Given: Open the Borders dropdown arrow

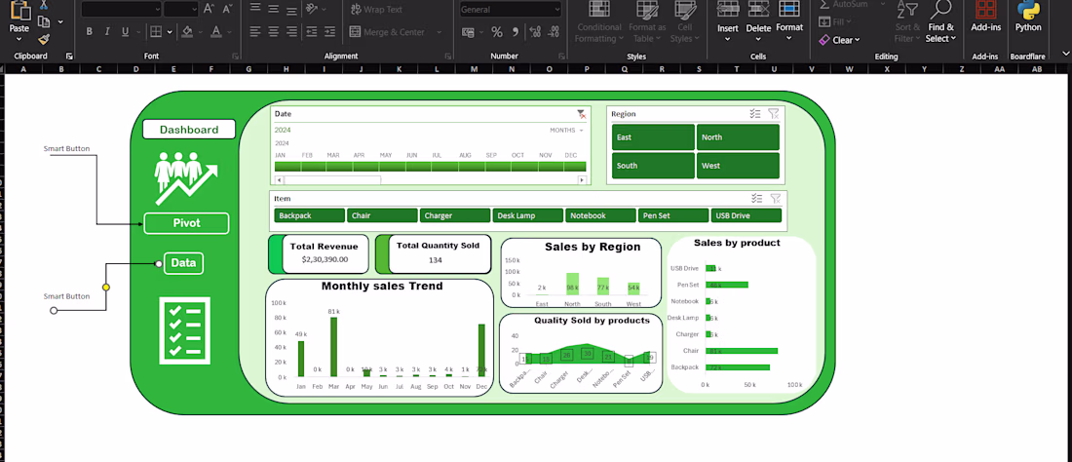Looking at the screenshot, I should (170, 31).
